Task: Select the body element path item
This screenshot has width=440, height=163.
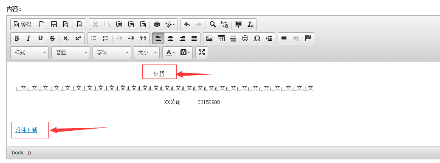Action: pyautogui.click(x=18, y=153)
